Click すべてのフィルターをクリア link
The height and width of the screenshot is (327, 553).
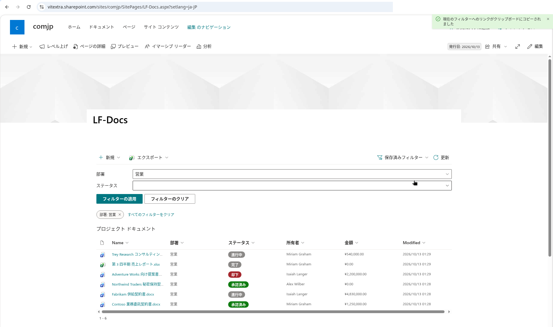pos(151,215)
